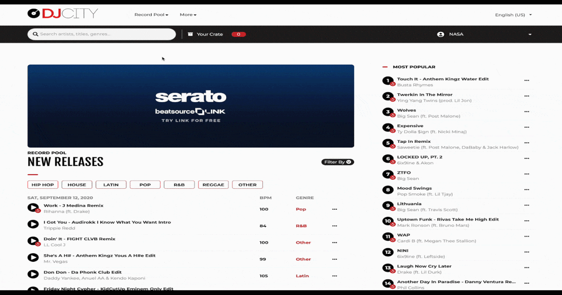Open options for WAP by Cardi B
The height and width of the screenshot is (295, 562).
tap(526, 236)
